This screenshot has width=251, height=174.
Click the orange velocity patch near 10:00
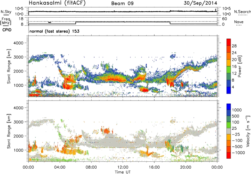(x=106, y=131)
